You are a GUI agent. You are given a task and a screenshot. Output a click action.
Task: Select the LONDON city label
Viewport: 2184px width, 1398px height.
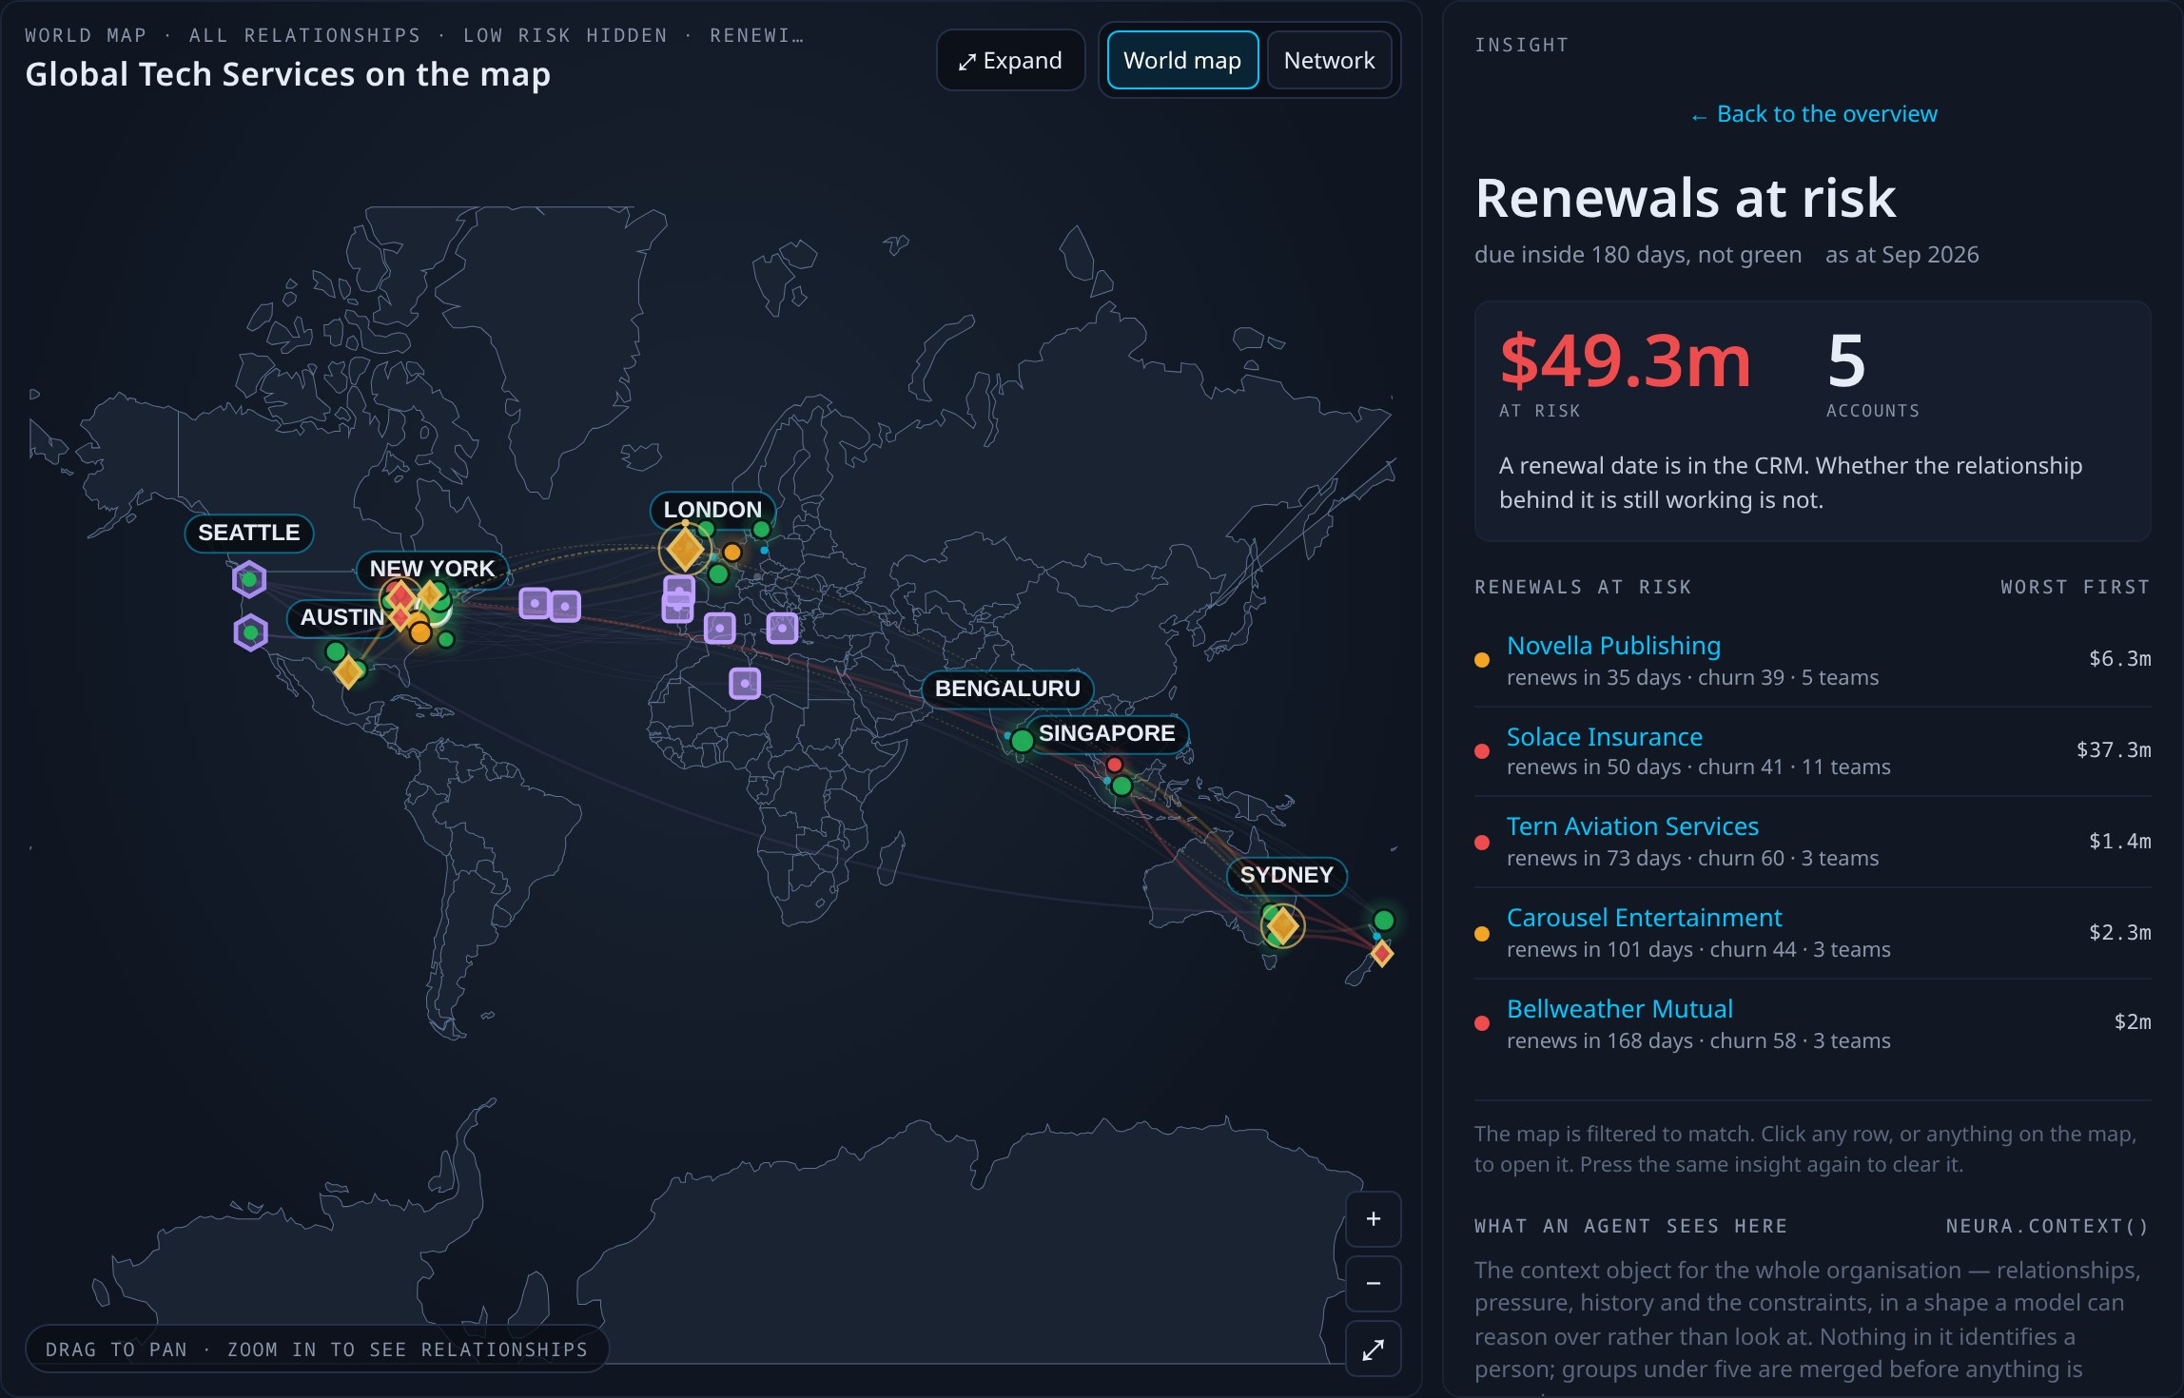point(712,510)
